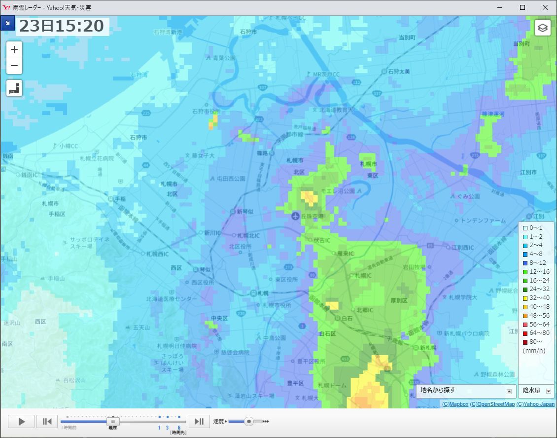557x438 pixels.
Task: Click the 12~16 green legend swatch
Action: pyautogui.click(x=525, y=272)
